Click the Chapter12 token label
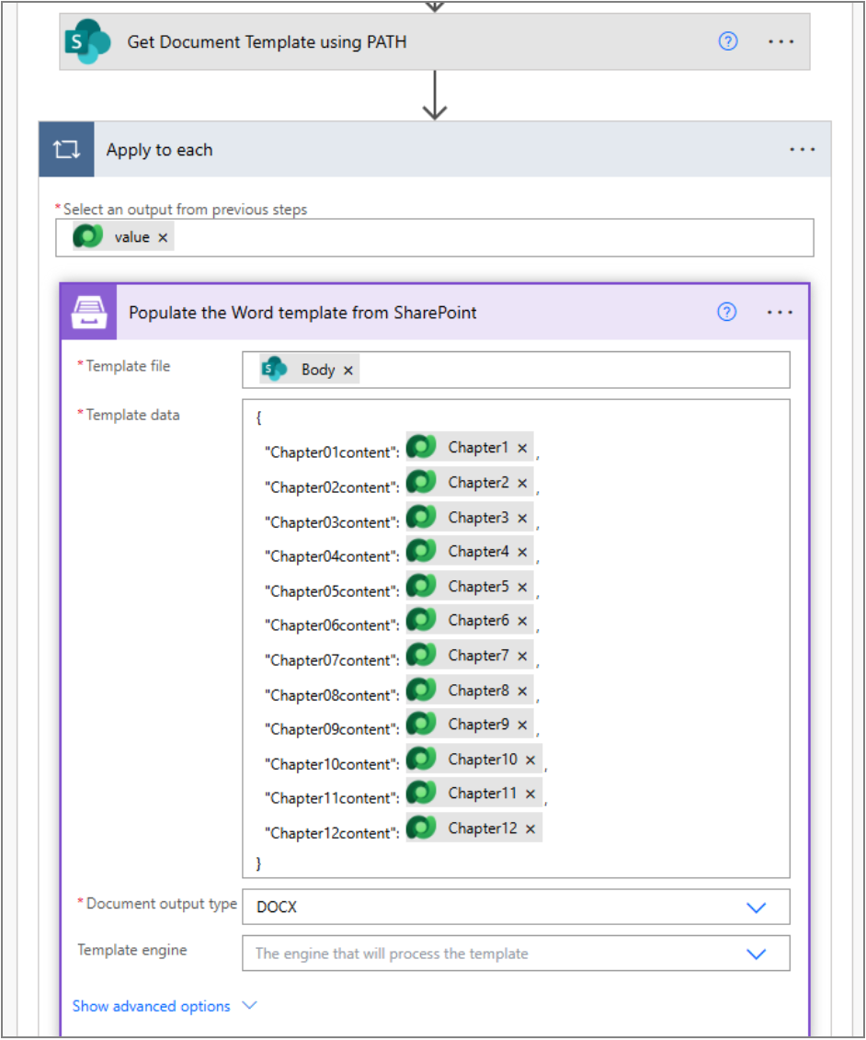866x1040 pixels. tap(482, 829)
